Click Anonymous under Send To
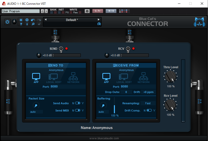 click(56, 70)
